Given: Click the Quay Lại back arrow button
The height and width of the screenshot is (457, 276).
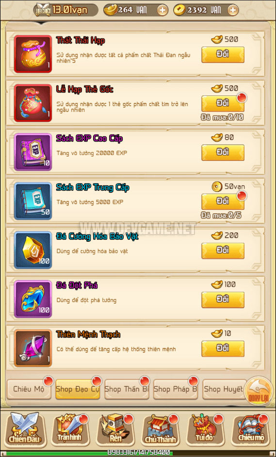Looking at the screenshot, I should [258, 390].
